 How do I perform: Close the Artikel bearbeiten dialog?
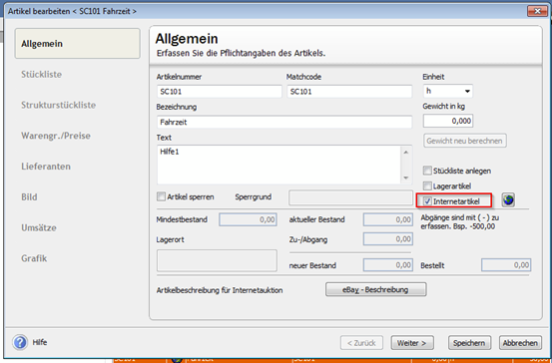pyautogui.click(x=537, y=11)
